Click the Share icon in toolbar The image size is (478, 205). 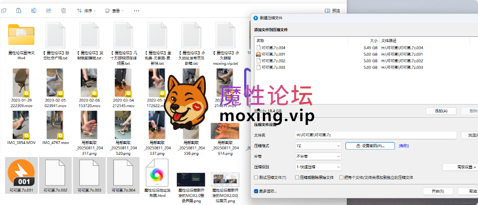[x=48, y=10]
